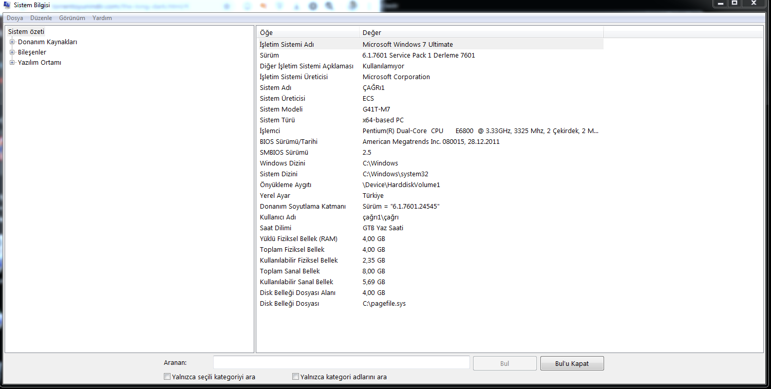Viewport: 771px width, 389px height.
Task: Click the Bul'u Kapat button
Action: pos(572,363)
